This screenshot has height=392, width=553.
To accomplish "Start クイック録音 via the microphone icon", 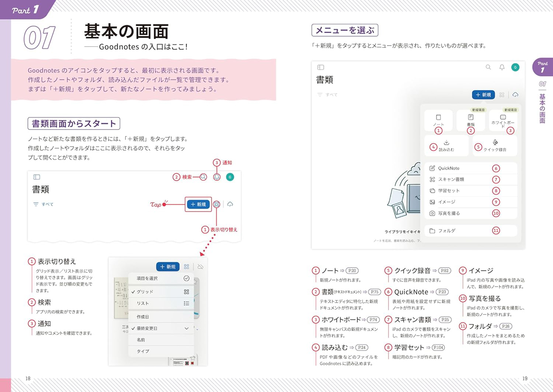I will tap(495, 142).
